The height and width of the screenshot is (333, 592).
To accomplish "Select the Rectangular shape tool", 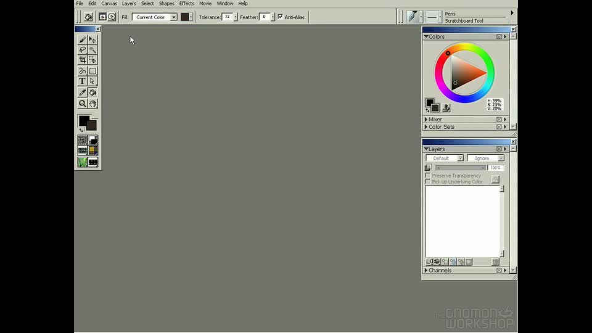I will pyautogui.click(x=92, y=71).
